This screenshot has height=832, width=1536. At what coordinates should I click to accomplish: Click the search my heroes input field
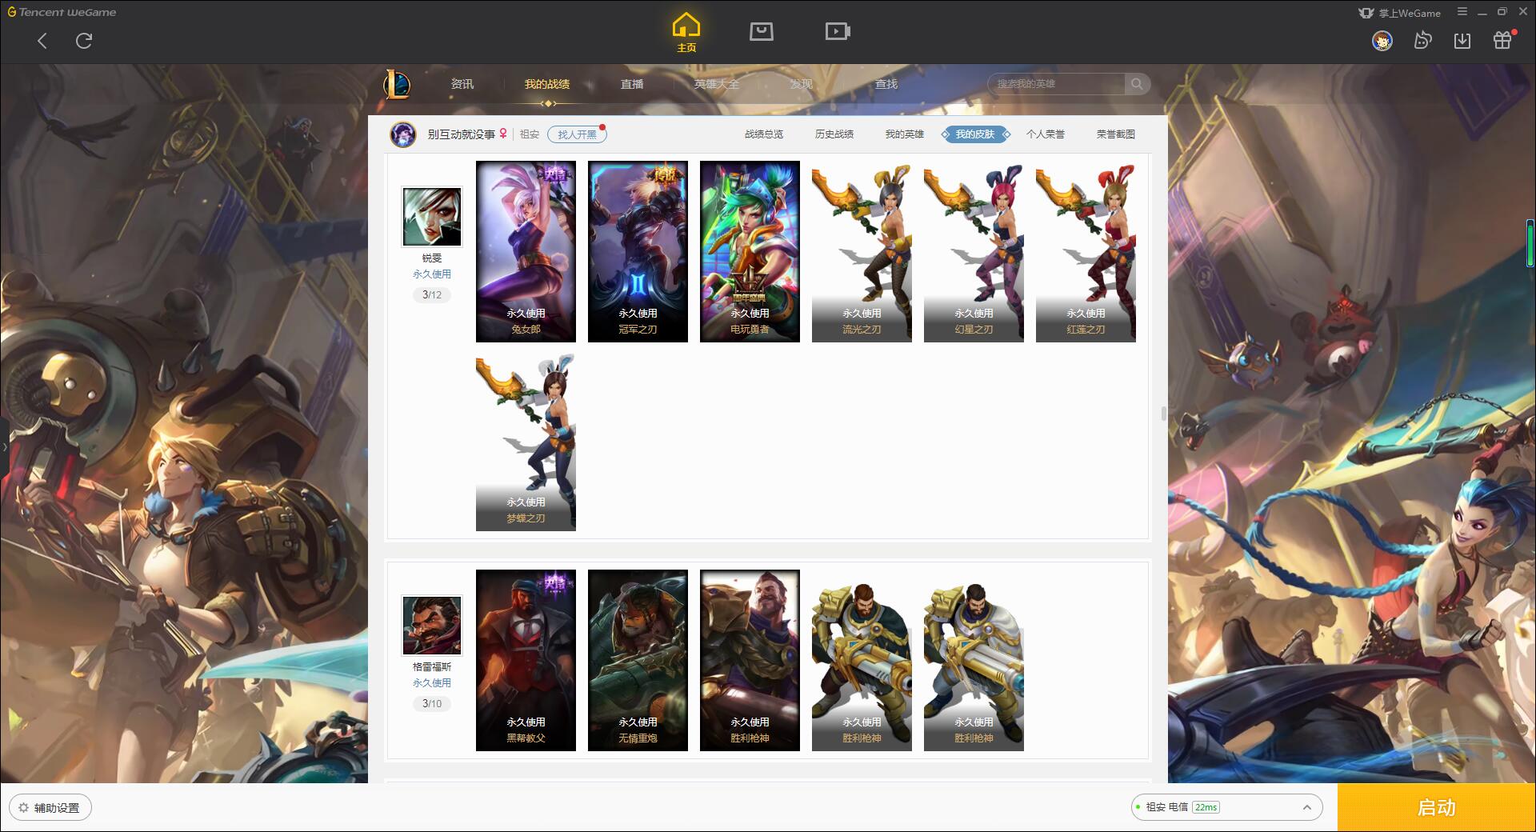click(1058, 84)
